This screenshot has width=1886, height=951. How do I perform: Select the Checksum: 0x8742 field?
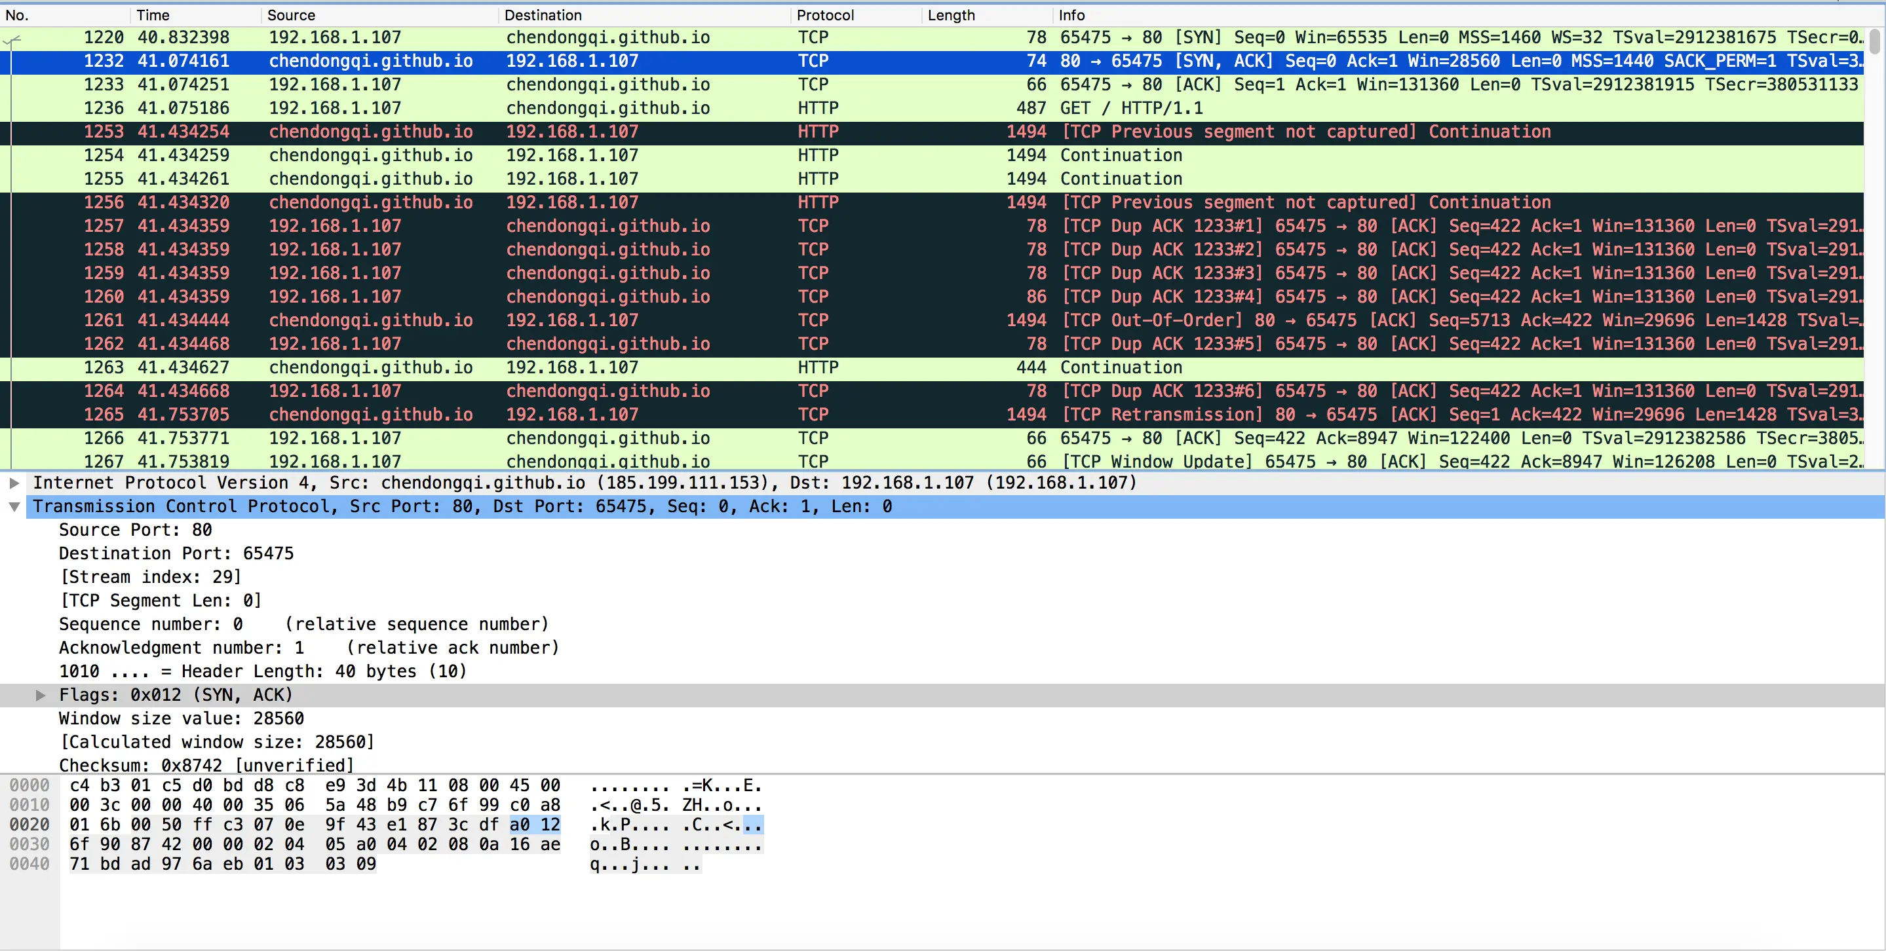coord(206,765)
